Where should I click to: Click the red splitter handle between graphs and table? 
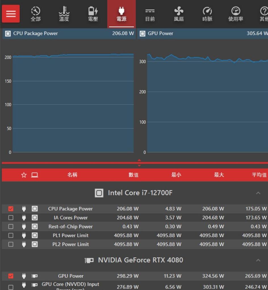pyautogui.click(x=139, y=163)
